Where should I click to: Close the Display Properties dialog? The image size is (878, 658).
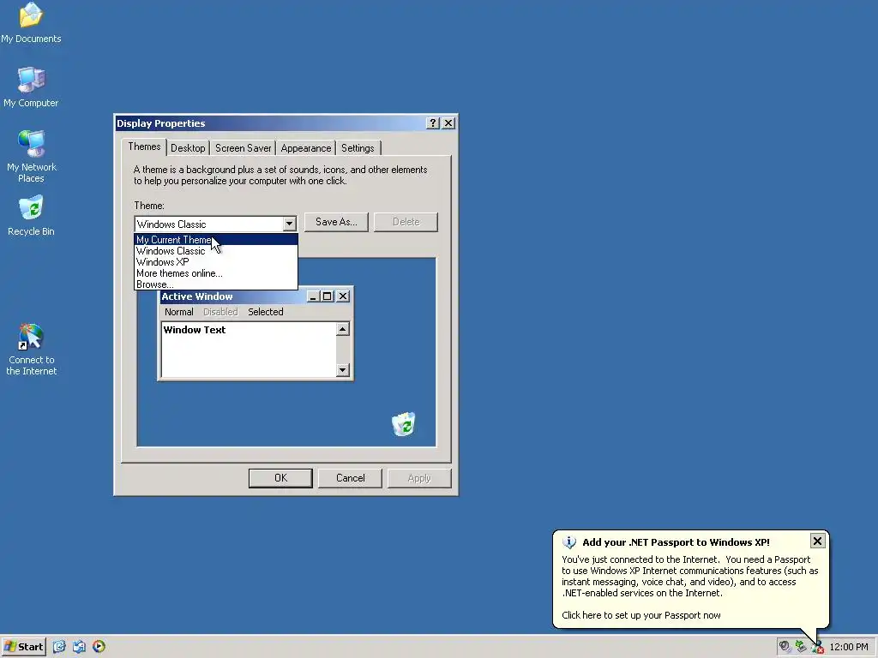[x=448, y=123]
